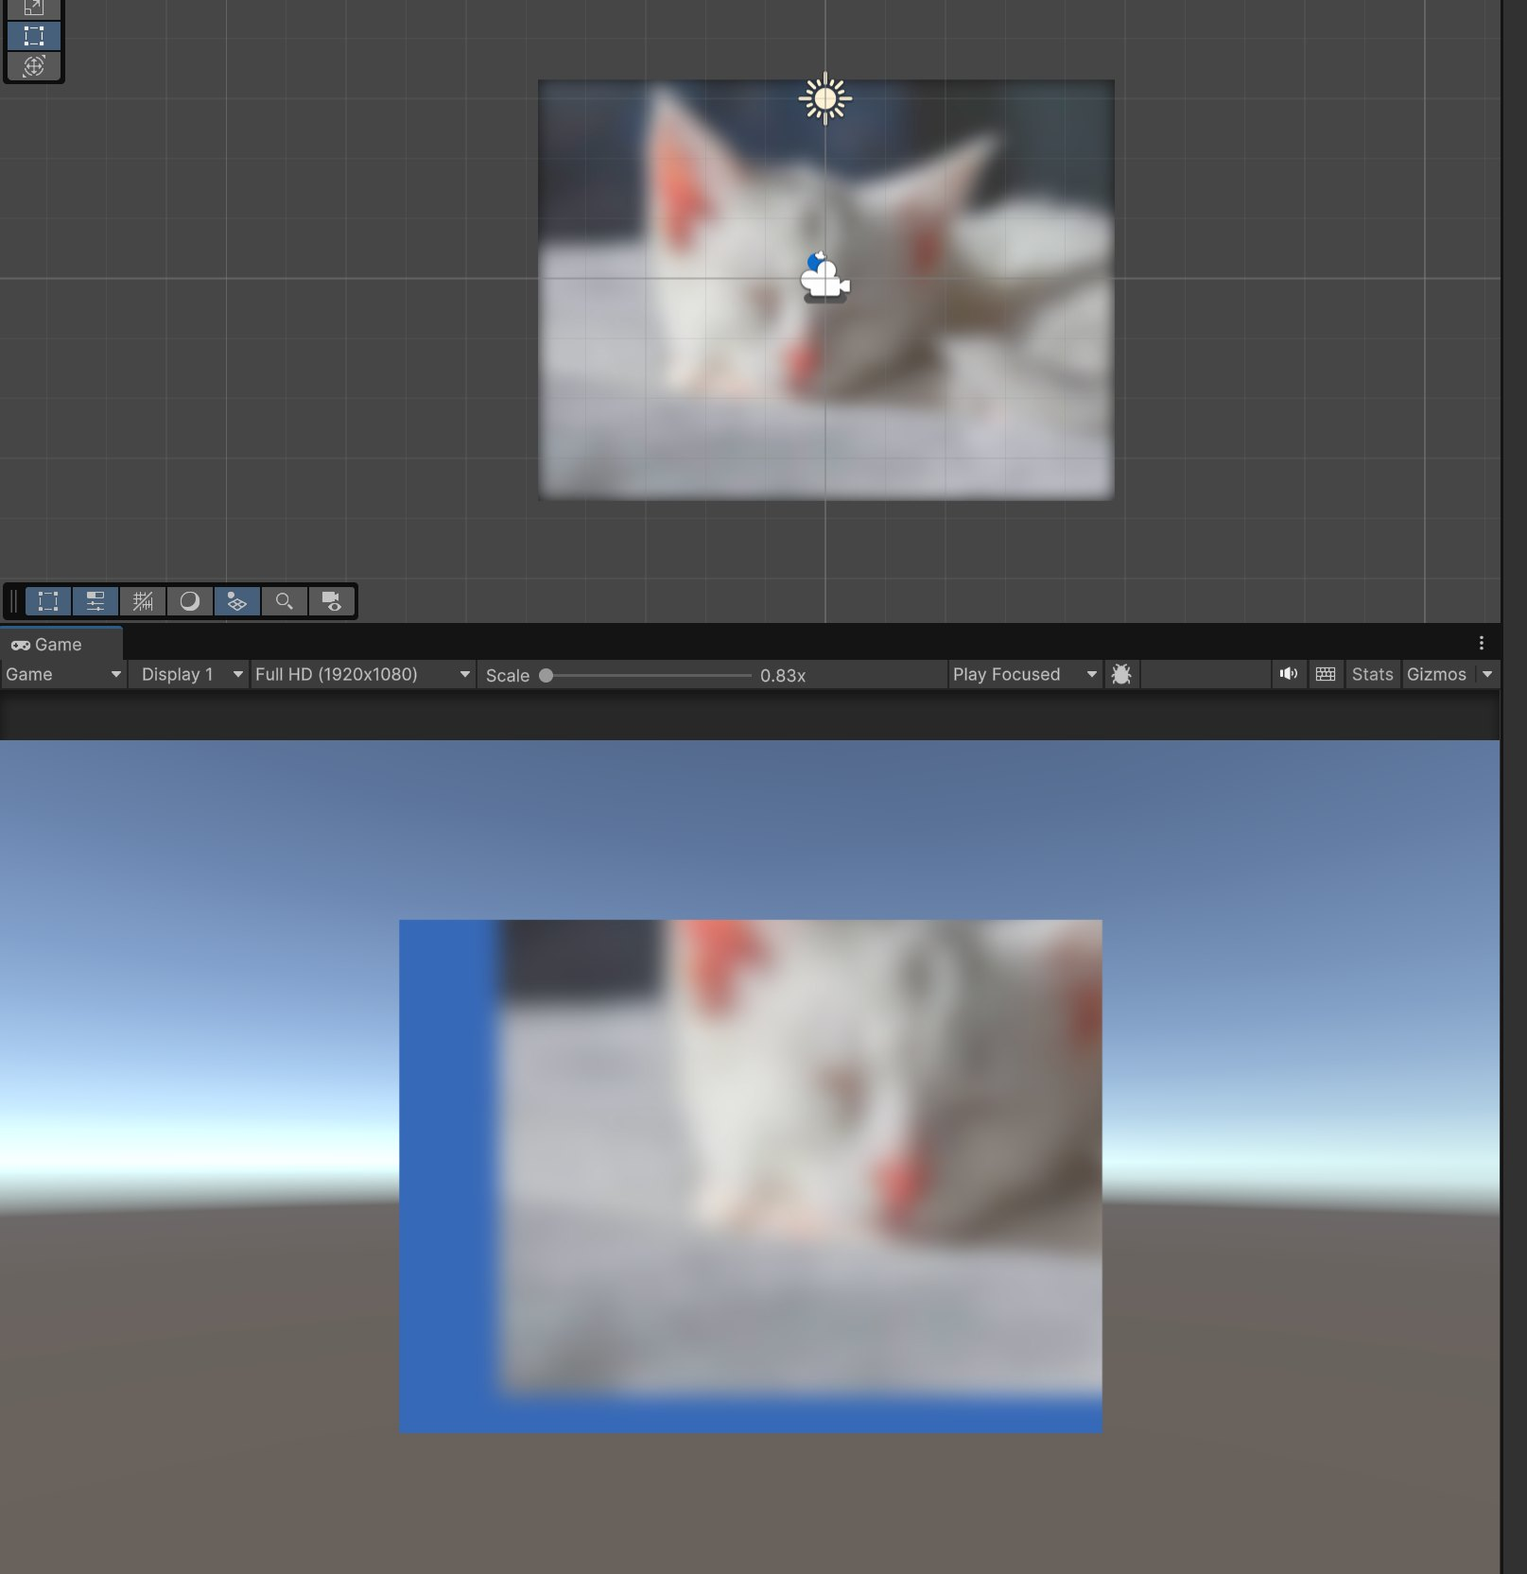Screen dimensions: 1527x1574
Task: Click the Scale slider handle
Action: coord(546,675)
